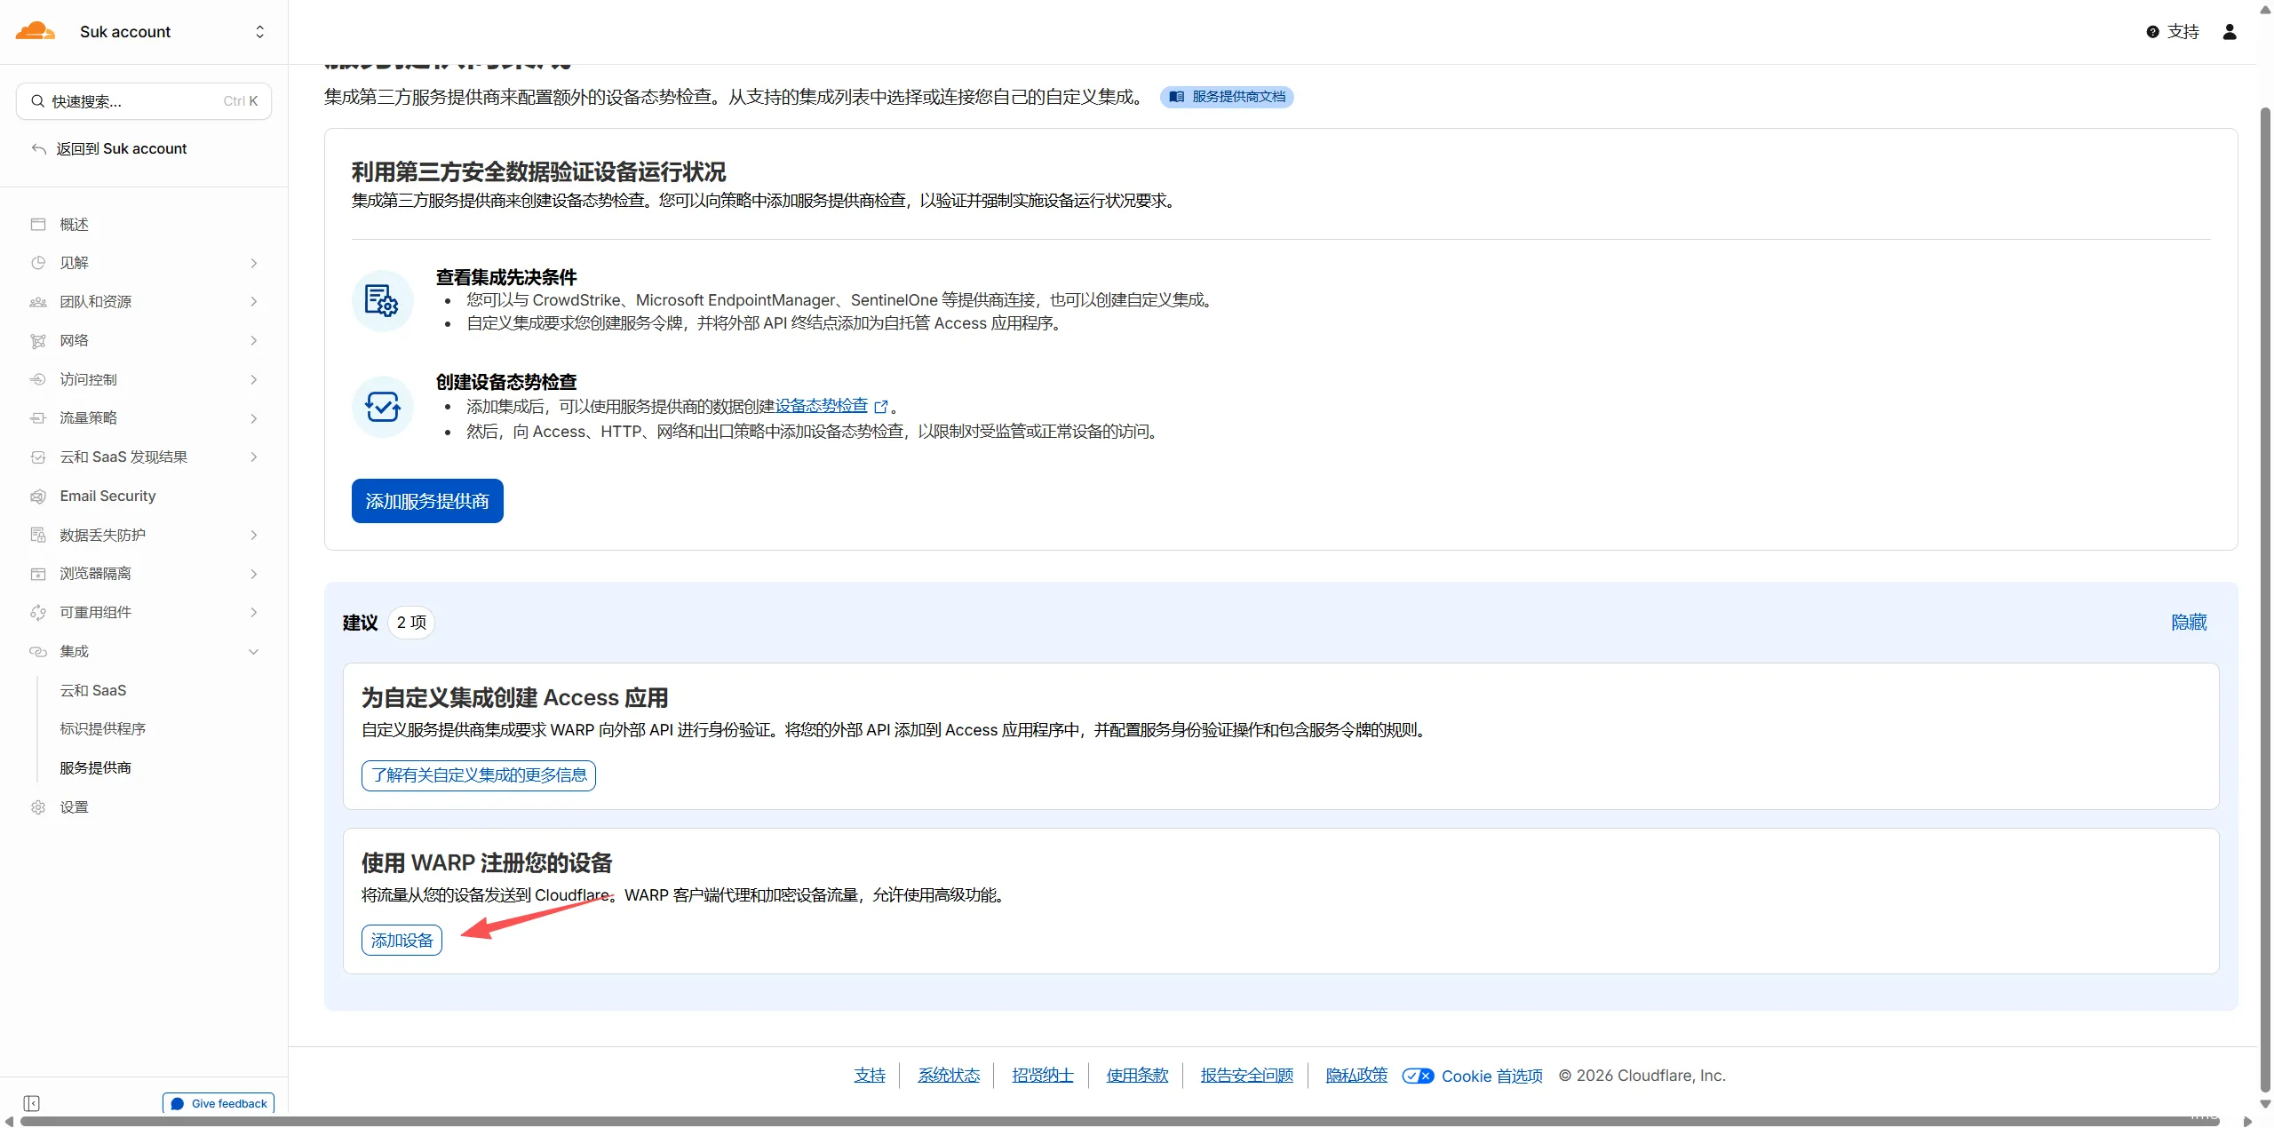Click the 集成 integrations icon

pyautogui.click(x=38, y=652)
